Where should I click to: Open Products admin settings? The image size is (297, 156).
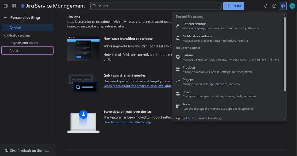pos(228,70)
